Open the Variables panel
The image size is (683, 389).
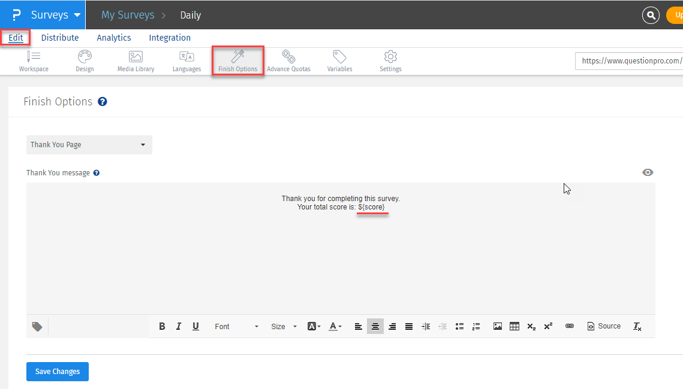pyautogui.click(x=339, y=60)
